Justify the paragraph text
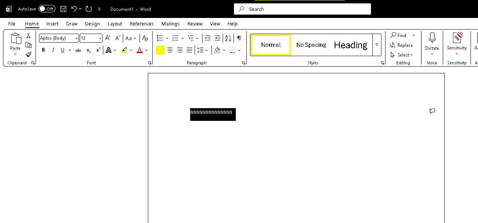 point(189,50)
